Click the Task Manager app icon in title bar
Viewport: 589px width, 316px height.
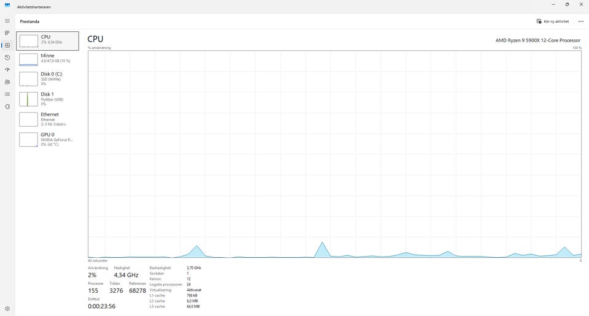7,6
